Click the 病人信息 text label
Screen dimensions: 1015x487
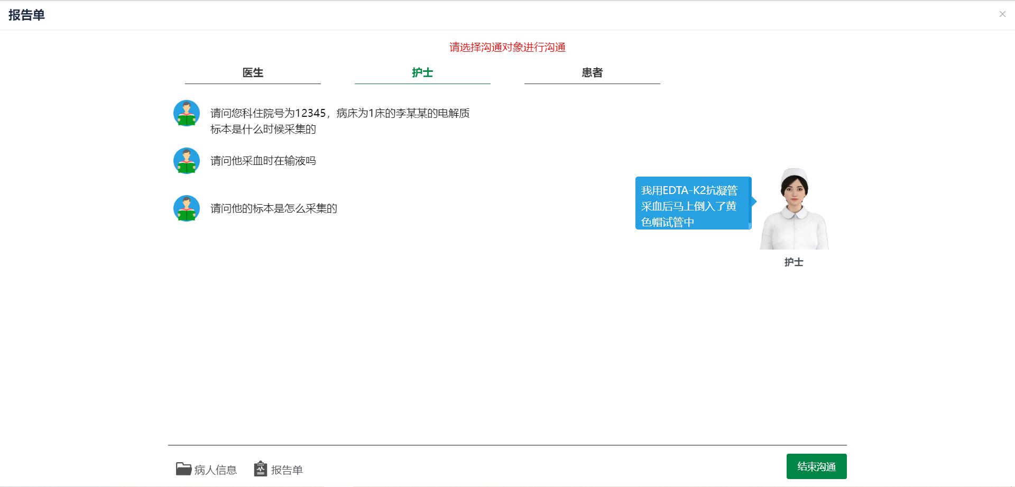click(215, 470)
